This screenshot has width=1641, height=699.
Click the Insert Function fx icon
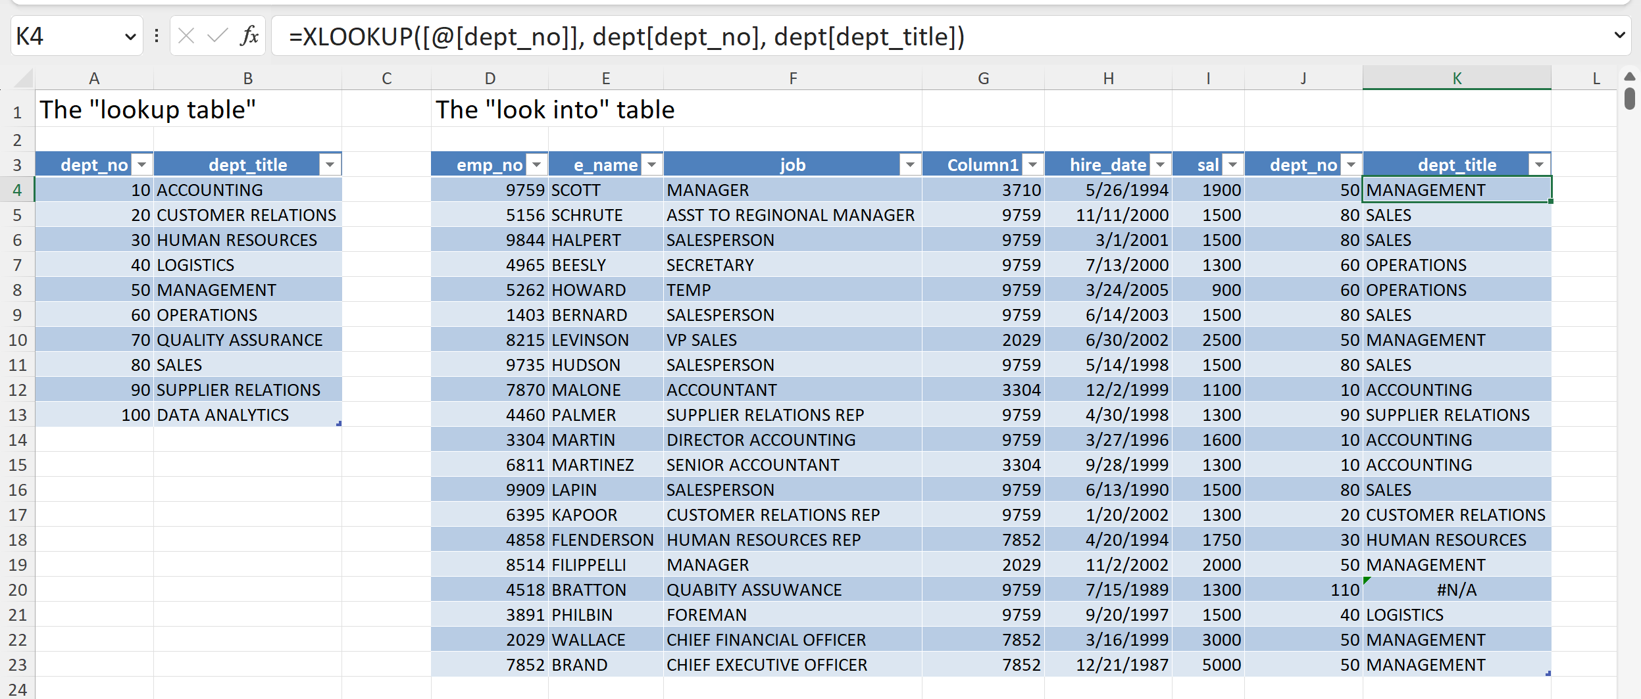(249, 36)
